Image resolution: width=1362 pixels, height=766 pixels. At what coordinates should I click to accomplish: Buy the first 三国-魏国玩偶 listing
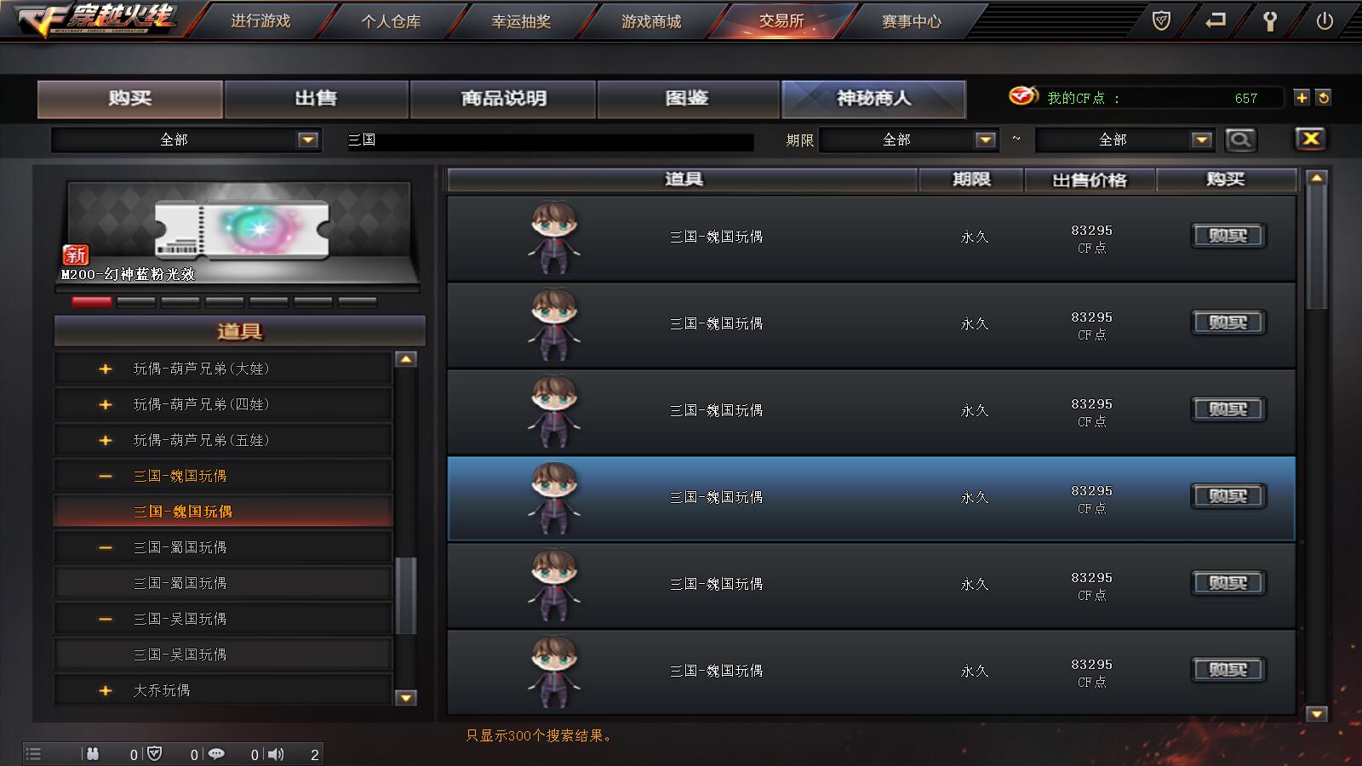tap(1228, 236)
